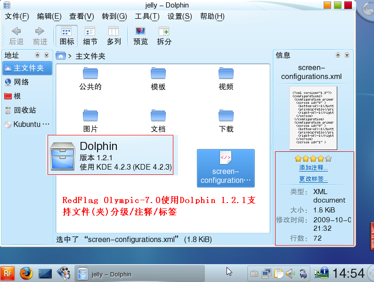
Task: Open the 工具(T) menu
Action: 147,16
